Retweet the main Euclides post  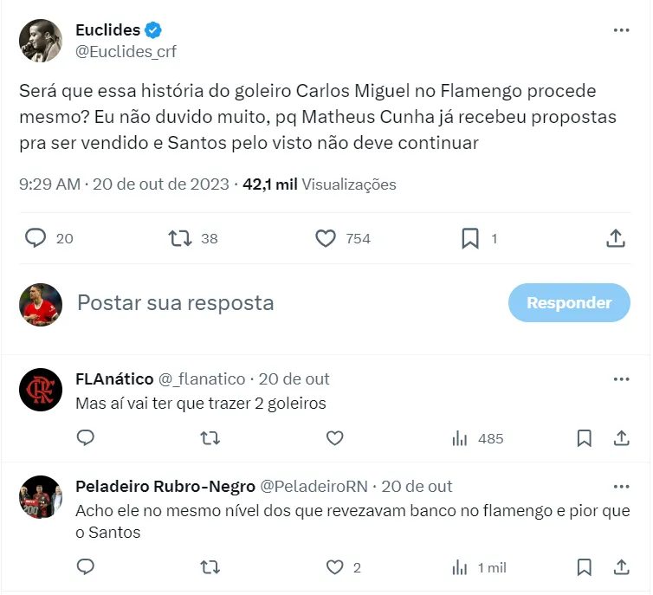(180, 238)
